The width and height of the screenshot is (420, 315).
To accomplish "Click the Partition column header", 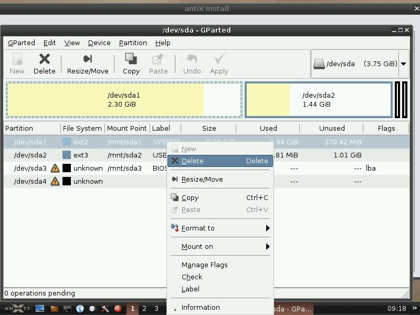I will click(32, 128).
